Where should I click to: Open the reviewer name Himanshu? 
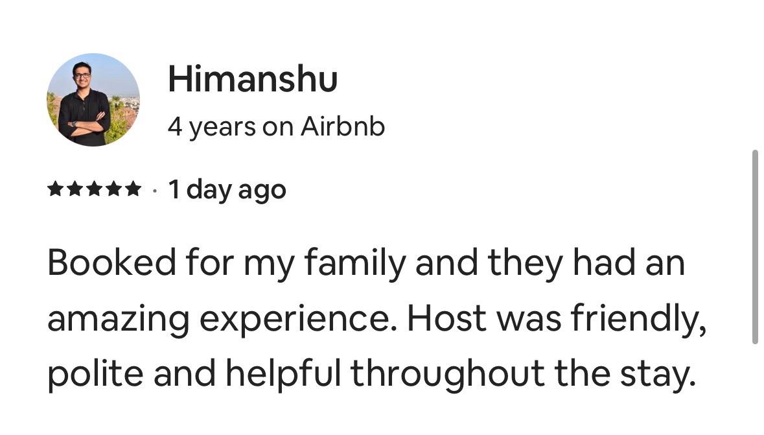pos(252,80)
